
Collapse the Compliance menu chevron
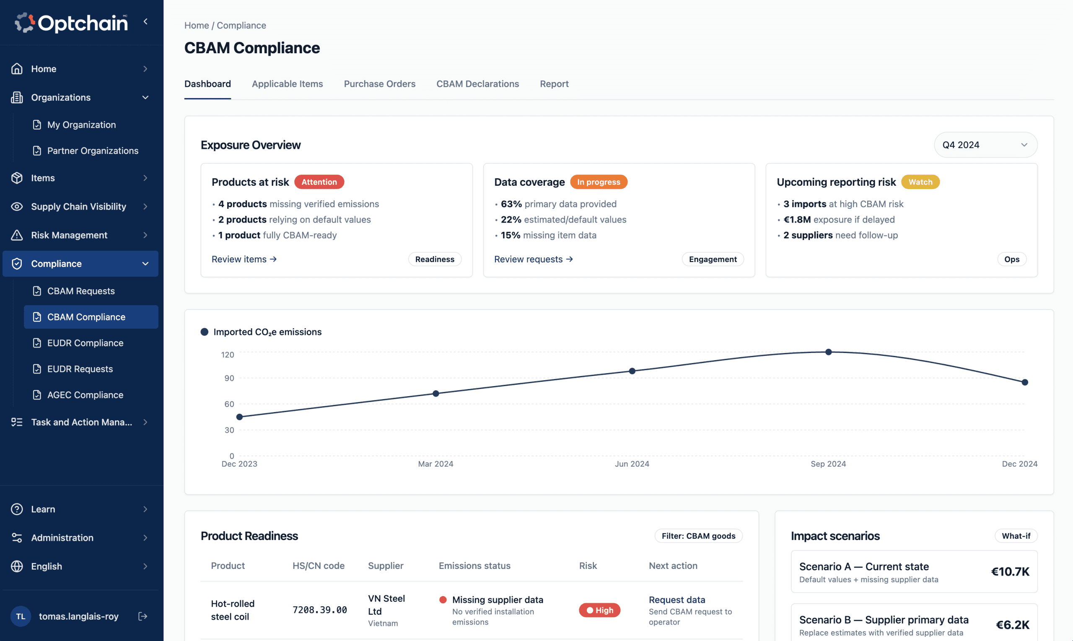point(145,264)
